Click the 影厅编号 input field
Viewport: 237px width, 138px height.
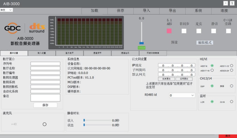[x=45, y=73]
